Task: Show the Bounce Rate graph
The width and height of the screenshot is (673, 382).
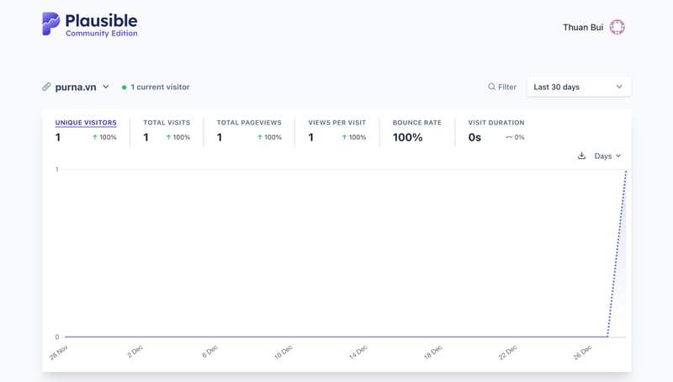Action: pyautogui.click(x=416, y=123)
